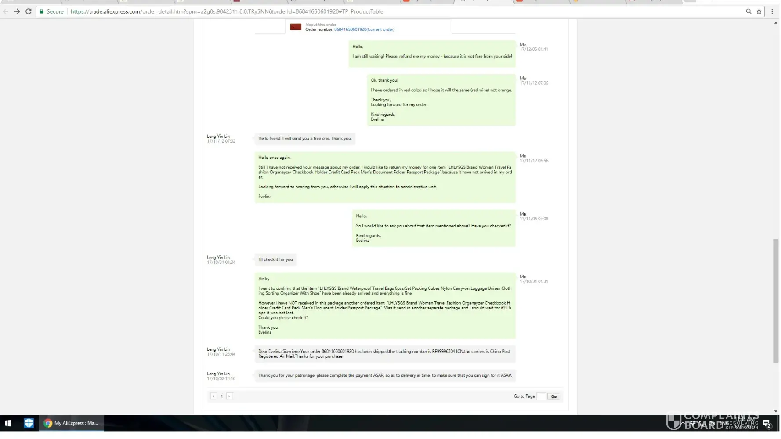This screenshot has height=439, width=781.
Task: Select 'Have you checked it?' message
Action: click(x=434, y=228)
